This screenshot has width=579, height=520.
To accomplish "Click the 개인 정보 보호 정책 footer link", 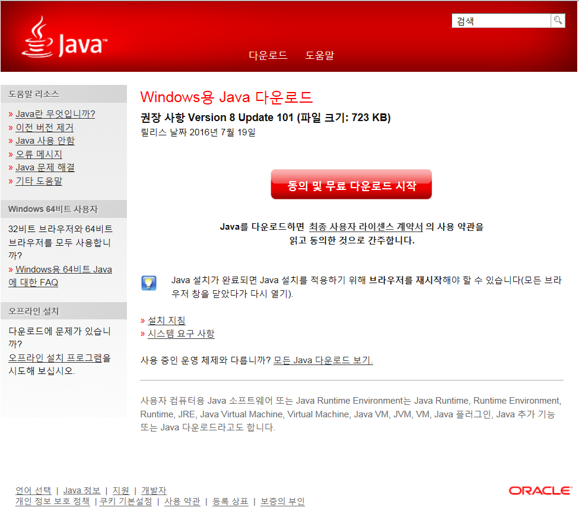I will click(52, 502).
